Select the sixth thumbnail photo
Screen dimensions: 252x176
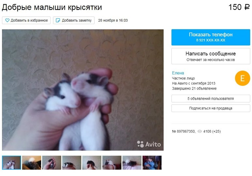click(x=112, y=163)
